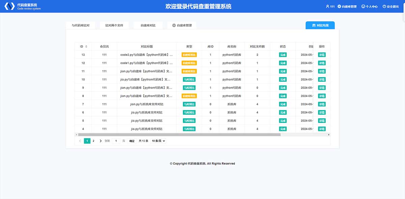This screenshot has height=199, width=405.
Task: Click the table's horizontal scrollbar
Action: (x=179, y=134)
